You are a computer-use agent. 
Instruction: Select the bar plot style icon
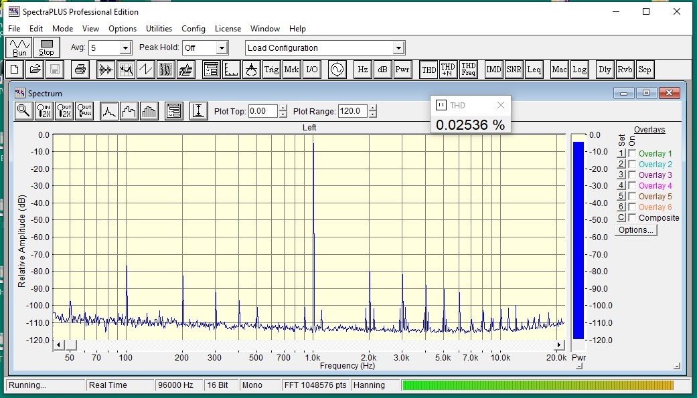(149, 111)
